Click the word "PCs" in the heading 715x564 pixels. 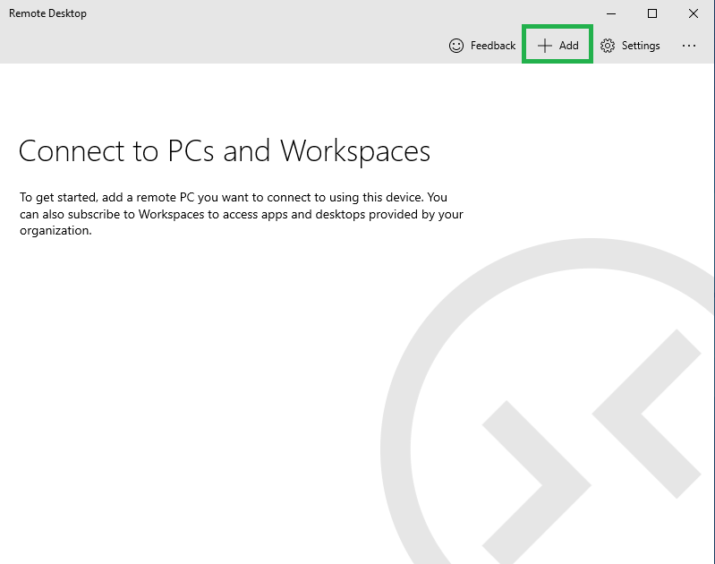click(191, 150)
